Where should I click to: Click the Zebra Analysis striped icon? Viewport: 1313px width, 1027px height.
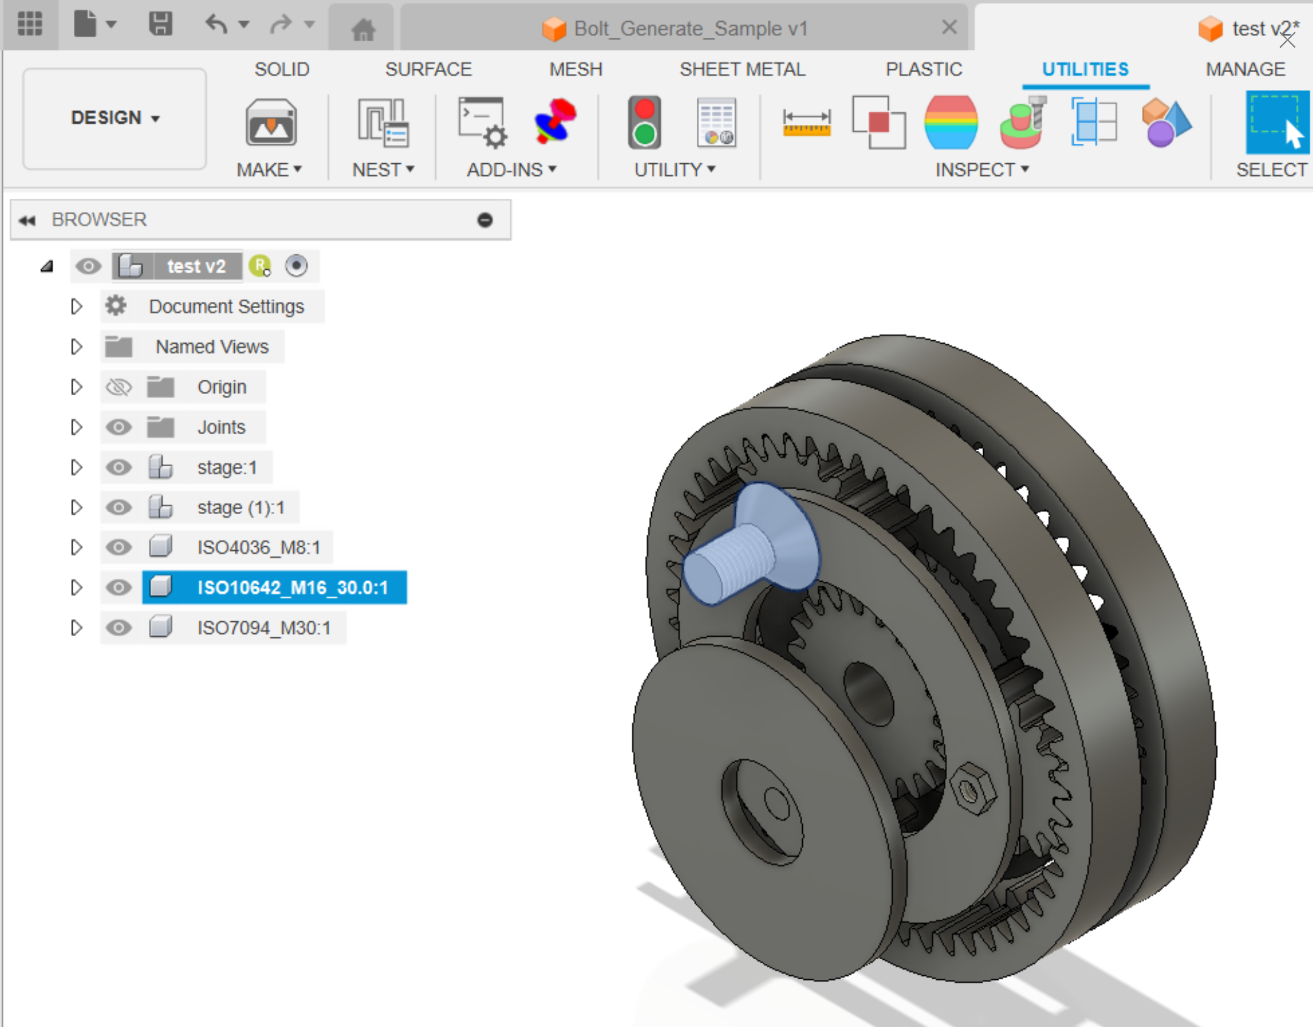click(x=950, y=123)
